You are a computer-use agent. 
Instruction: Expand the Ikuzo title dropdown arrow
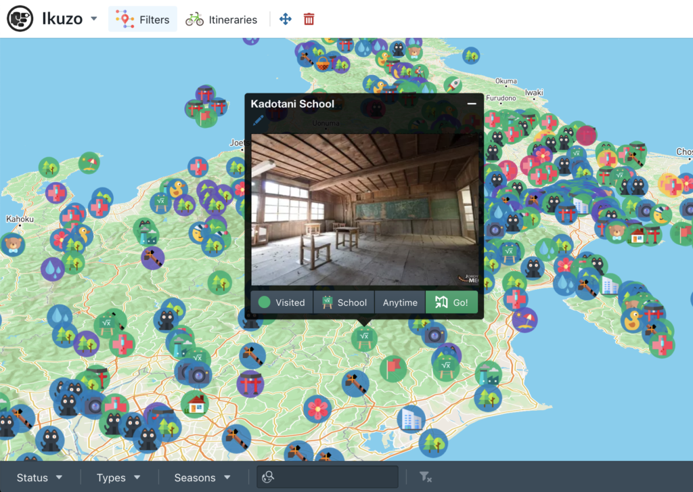[x=93, y=18]
